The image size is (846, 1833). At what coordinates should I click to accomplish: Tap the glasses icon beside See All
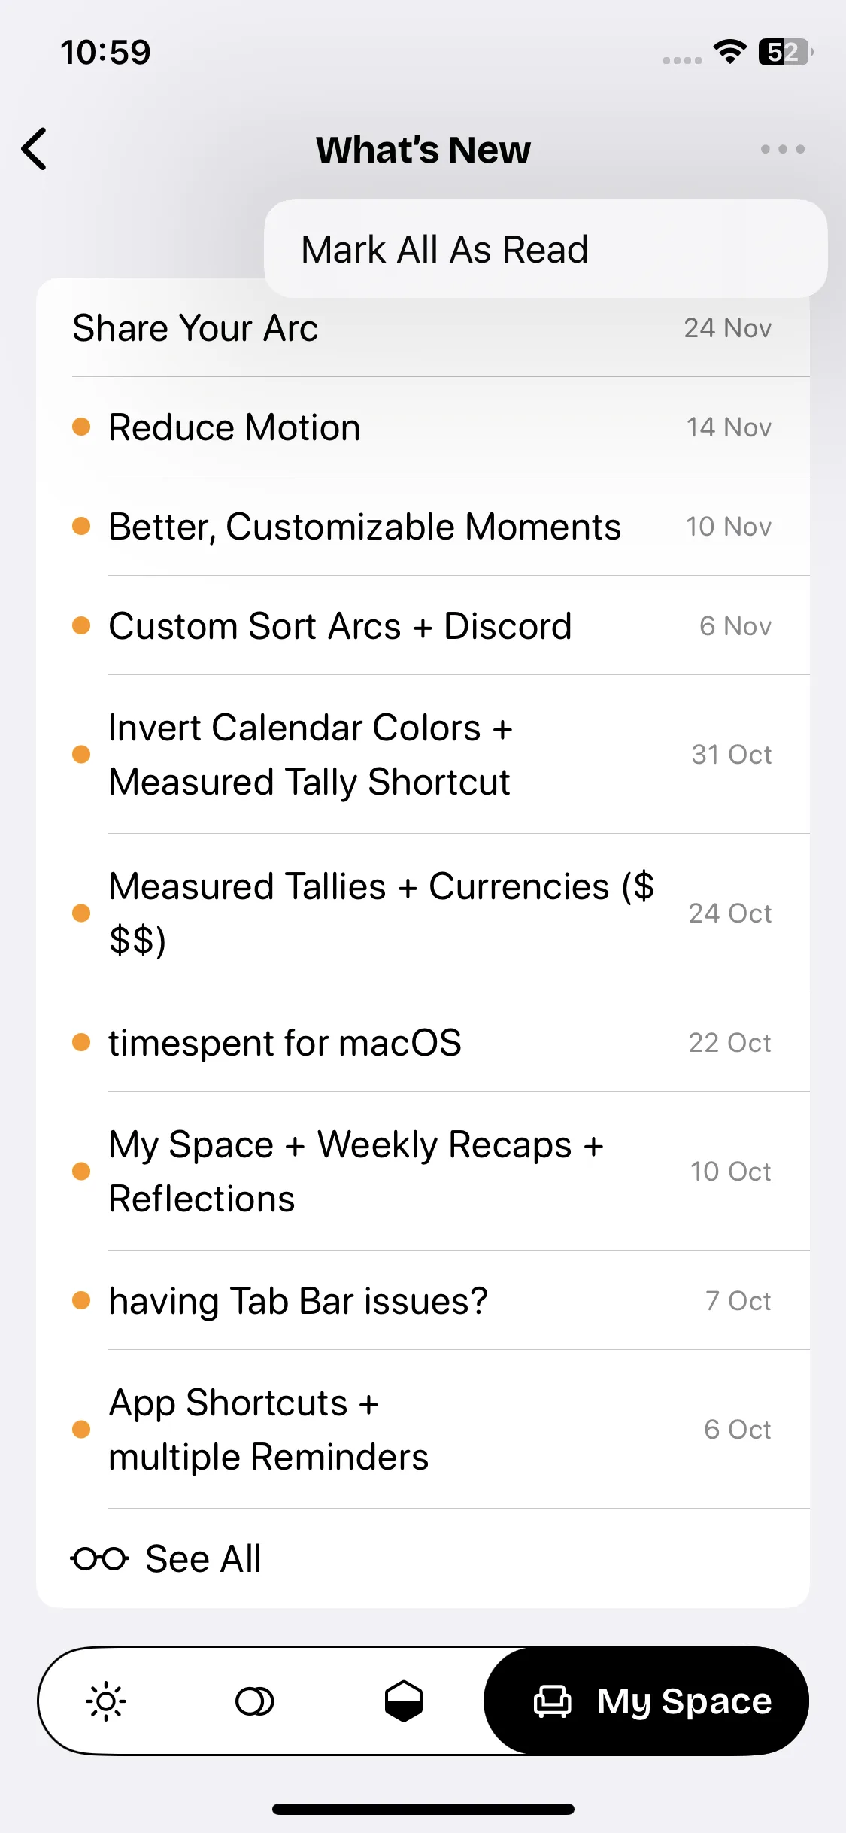click(x=99, y=1558)
